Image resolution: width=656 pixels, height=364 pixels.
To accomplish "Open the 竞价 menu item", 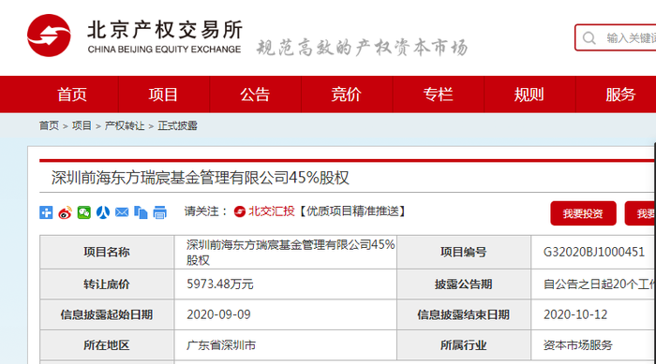I will click(x=347, y=95).
